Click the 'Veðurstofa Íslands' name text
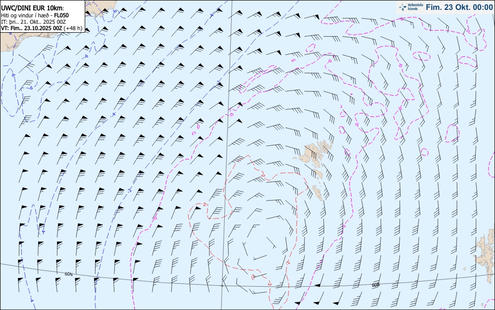 415,7
